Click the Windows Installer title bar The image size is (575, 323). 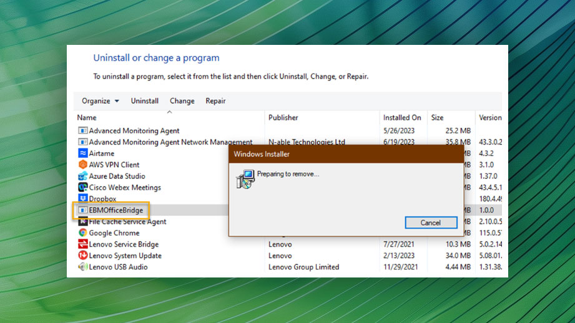[346, 154]
